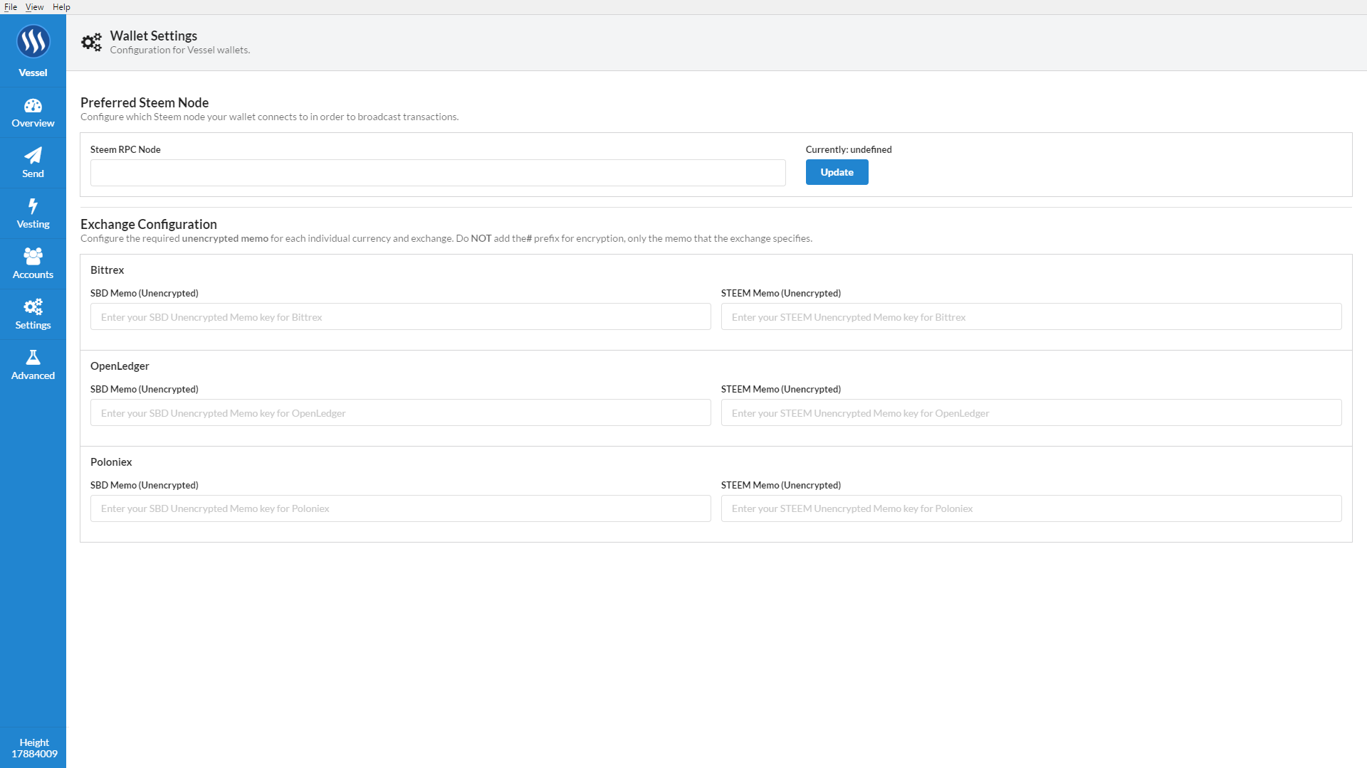Screen dimensions: 1367x768
Task: Focus the Poloniex SBD Memo field
Action: click(x=400, y=508)
